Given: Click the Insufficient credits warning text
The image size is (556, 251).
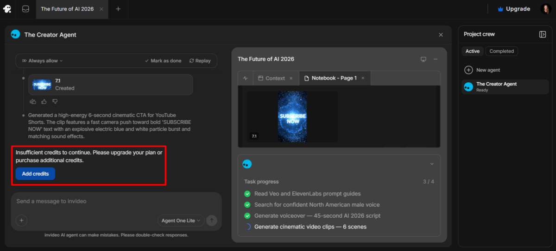Looking at the screenshot, I should (x=89, y=156).
